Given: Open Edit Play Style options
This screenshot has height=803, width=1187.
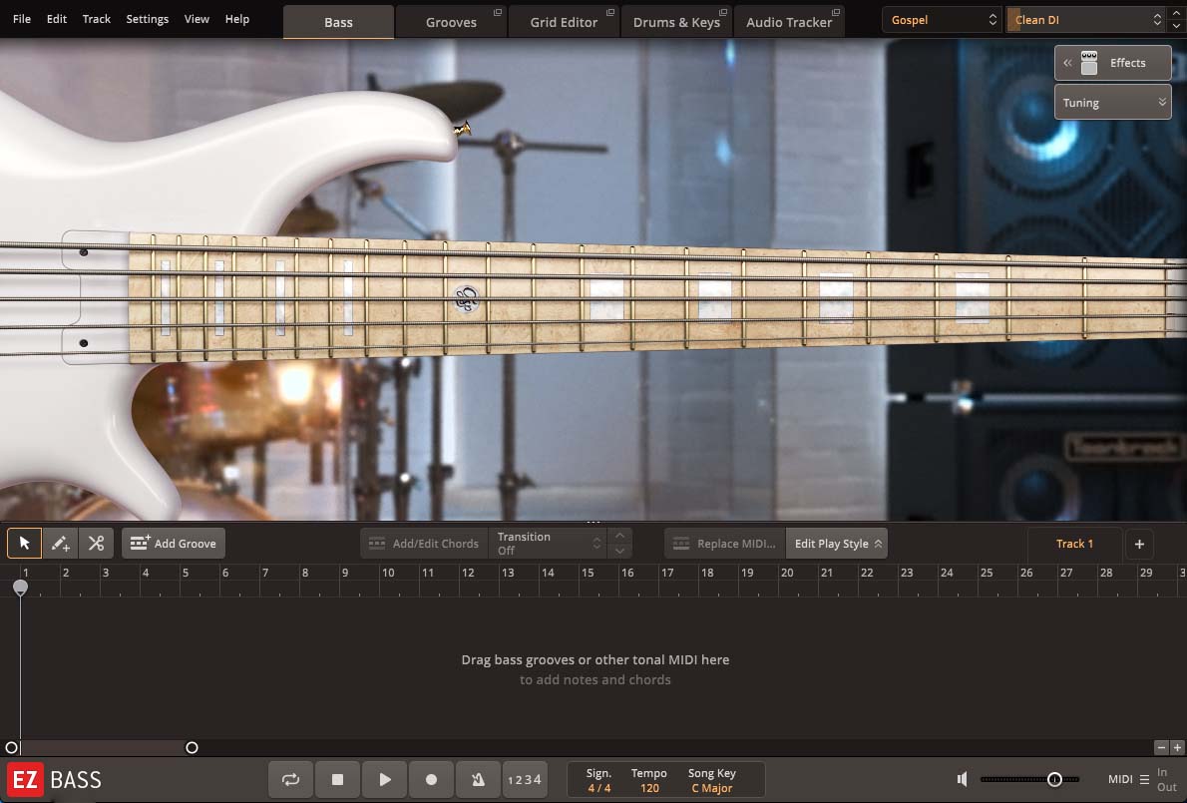Looking at the screenshot, I should [x=836, y=543].
